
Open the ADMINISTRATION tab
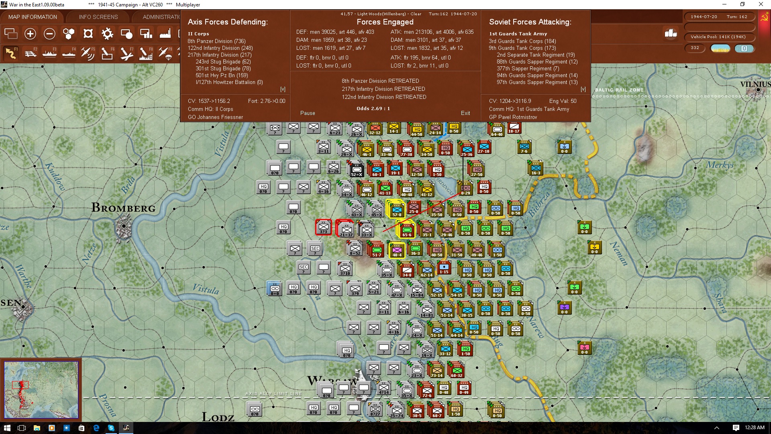(x=161, y=17)
